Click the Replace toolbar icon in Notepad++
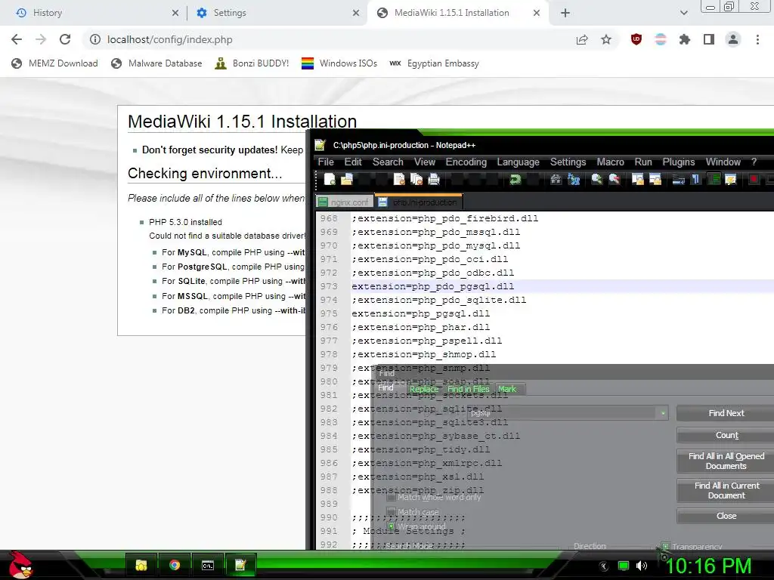Screen dimensions: 774x580 tap(574, 180)
